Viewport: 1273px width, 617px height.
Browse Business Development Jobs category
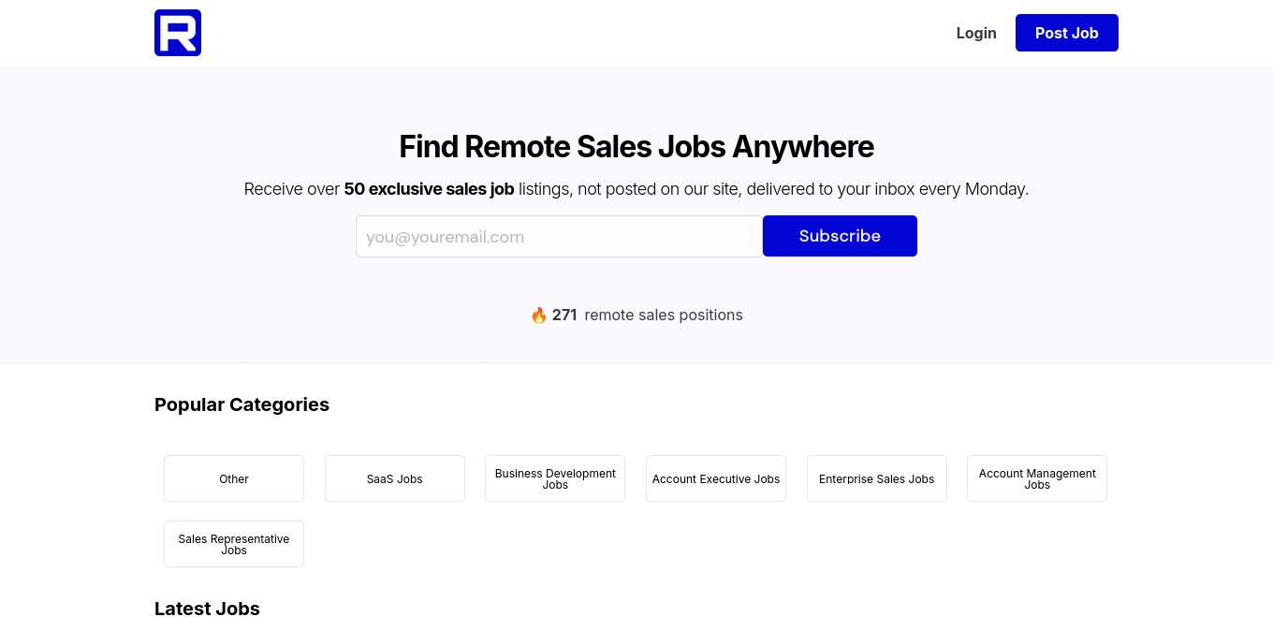click(x=555, y=478)
